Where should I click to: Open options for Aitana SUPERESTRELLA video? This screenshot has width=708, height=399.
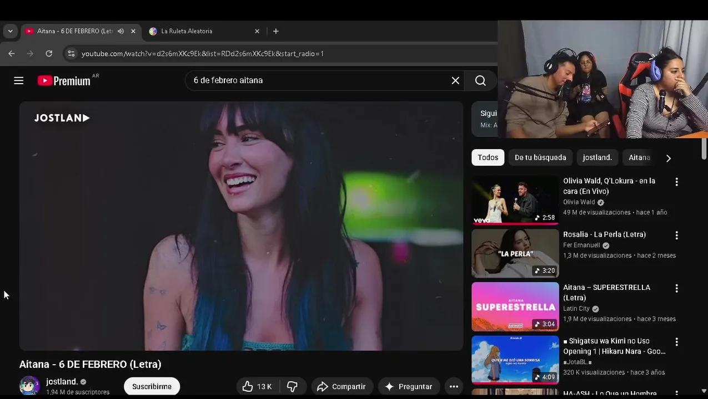(x=676, y=288)
